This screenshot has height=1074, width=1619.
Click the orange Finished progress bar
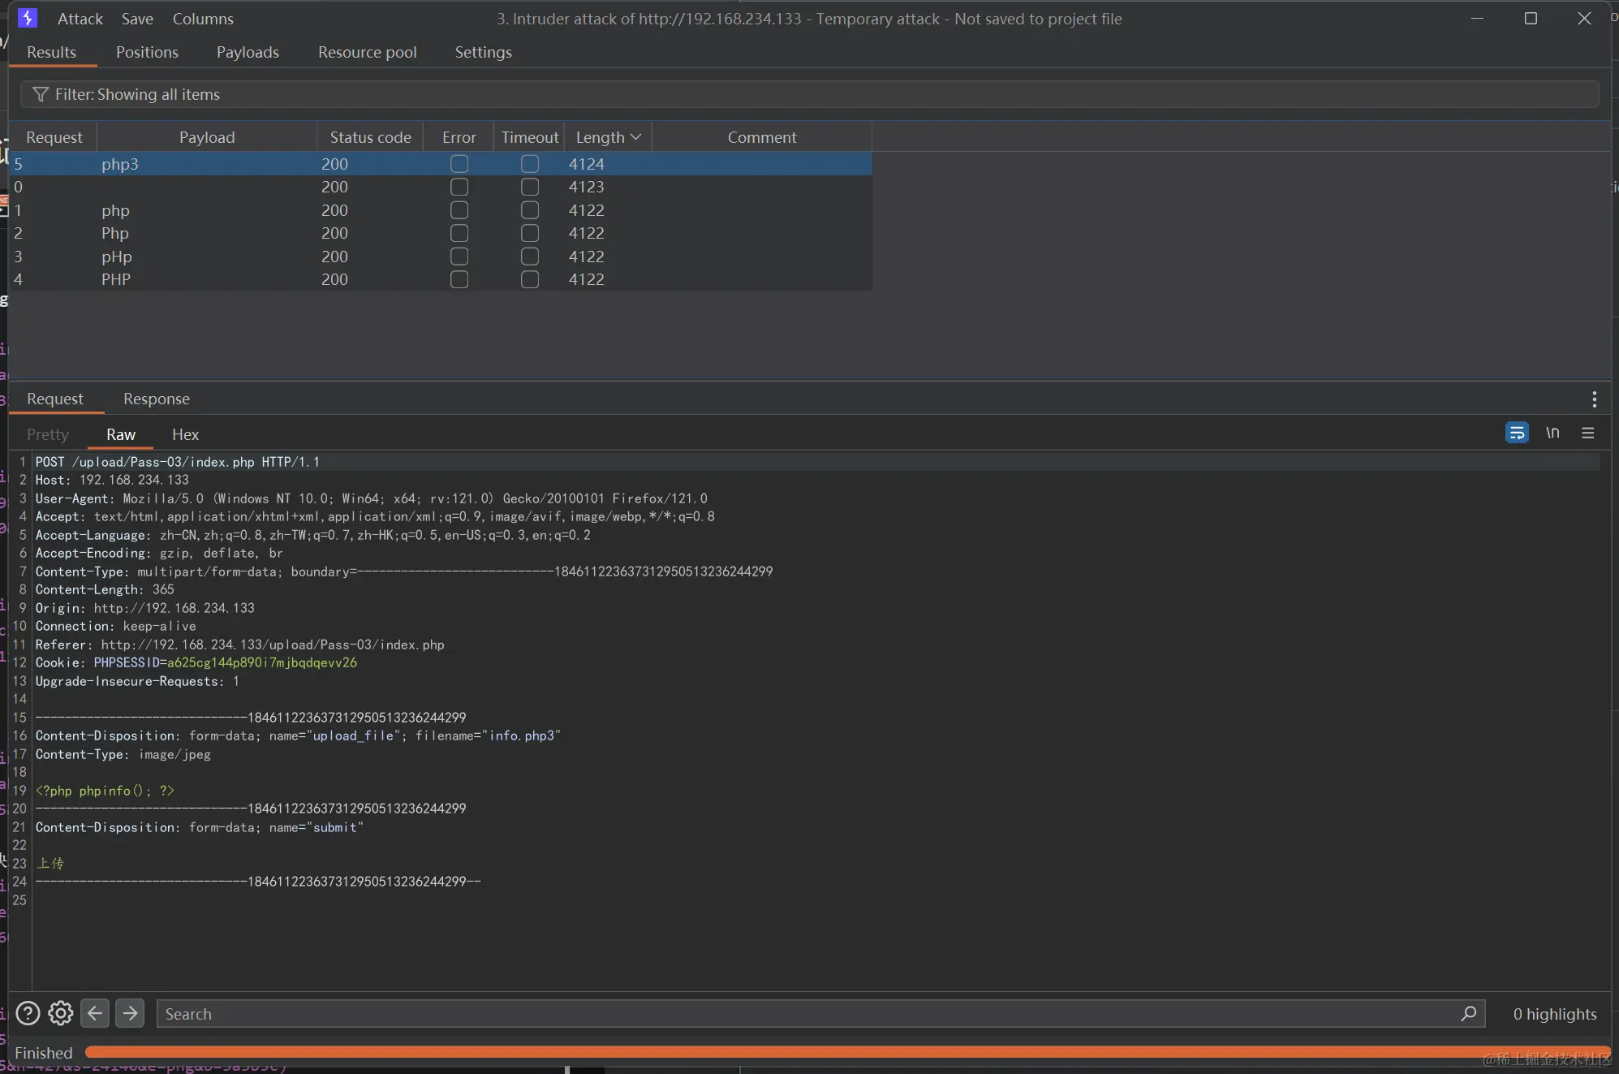click(847, 1052)
